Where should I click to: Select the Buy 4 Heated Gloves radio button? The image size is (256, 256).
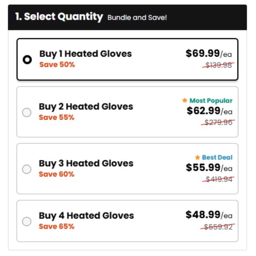[x=27, y=221]
